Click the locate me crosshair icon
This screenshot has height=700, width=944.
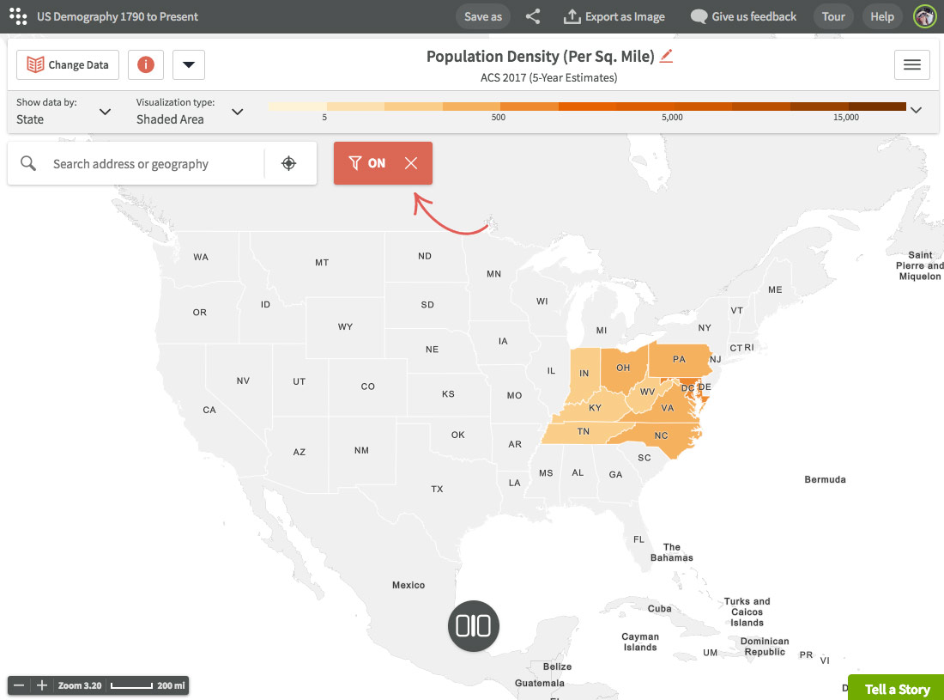point(289,163)
